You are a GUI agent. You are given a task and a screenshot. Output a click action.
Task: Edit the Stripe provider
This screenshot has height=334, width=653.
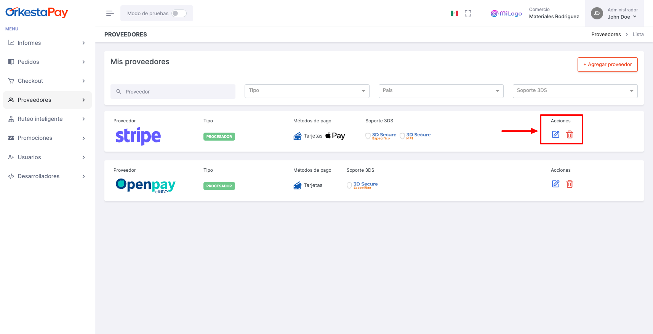(x=556, y=135)
